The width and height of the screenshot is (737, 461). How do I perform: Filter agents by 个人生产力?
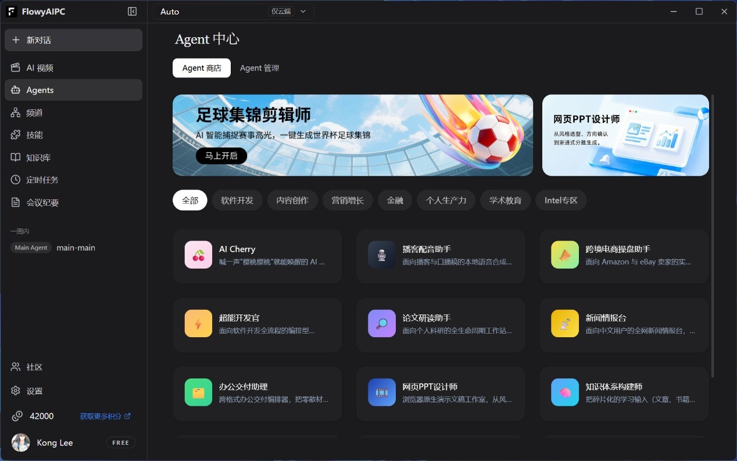point(446,200)
